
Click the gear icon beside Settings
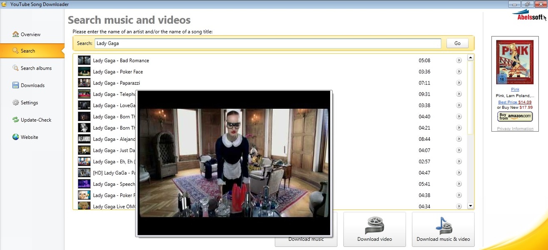16,102
